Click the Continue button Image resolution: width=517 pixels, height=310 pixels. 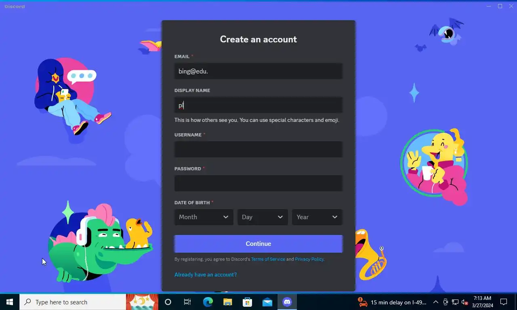258,244
